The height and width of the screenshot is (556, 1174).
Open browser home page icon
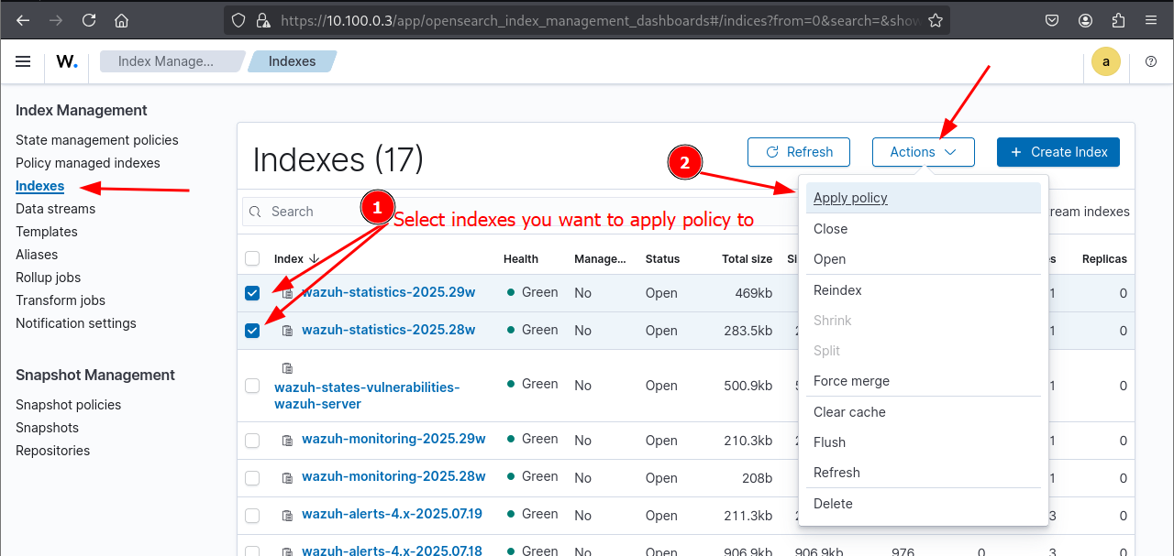(x=122, y=20)
